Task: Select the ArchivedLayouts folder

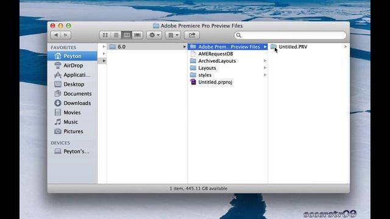Action: tap(227, 61)
